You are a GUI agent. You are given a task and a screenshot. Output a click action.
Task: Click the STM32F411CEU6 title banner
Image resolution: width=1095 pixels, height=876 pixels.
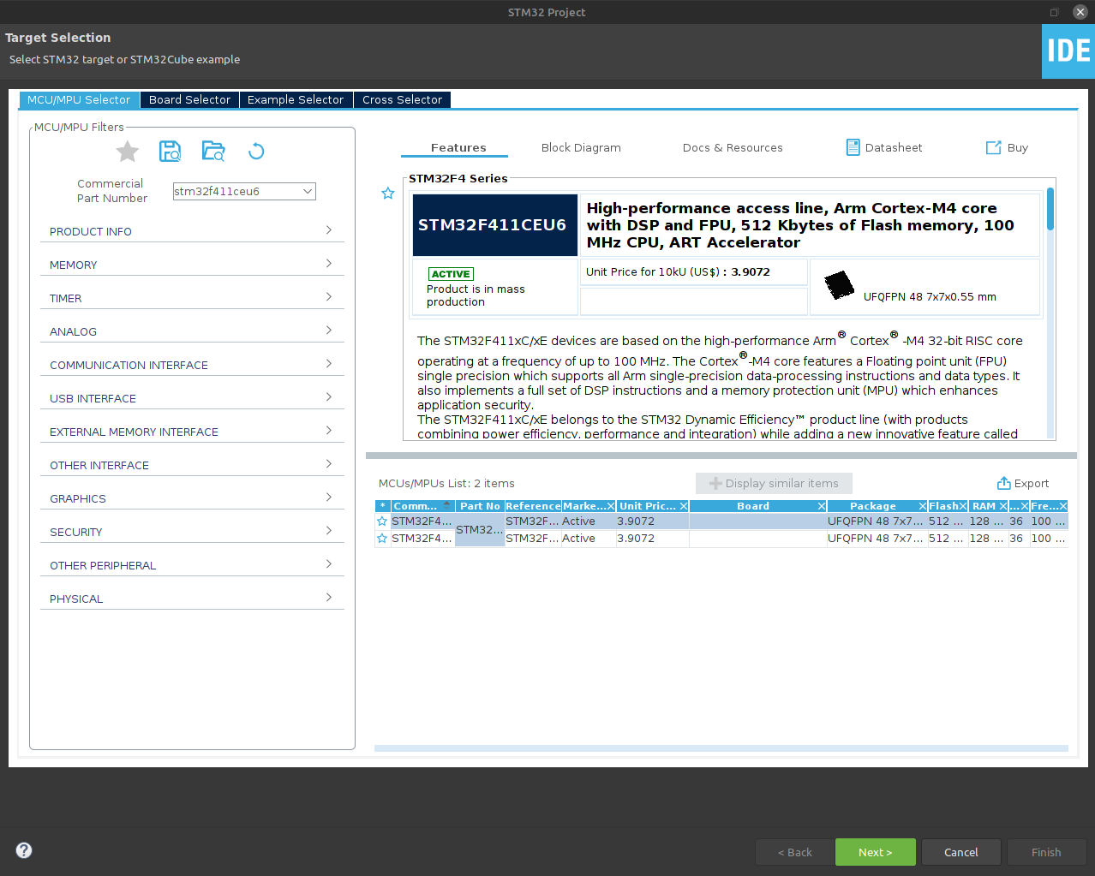[495, 225]
